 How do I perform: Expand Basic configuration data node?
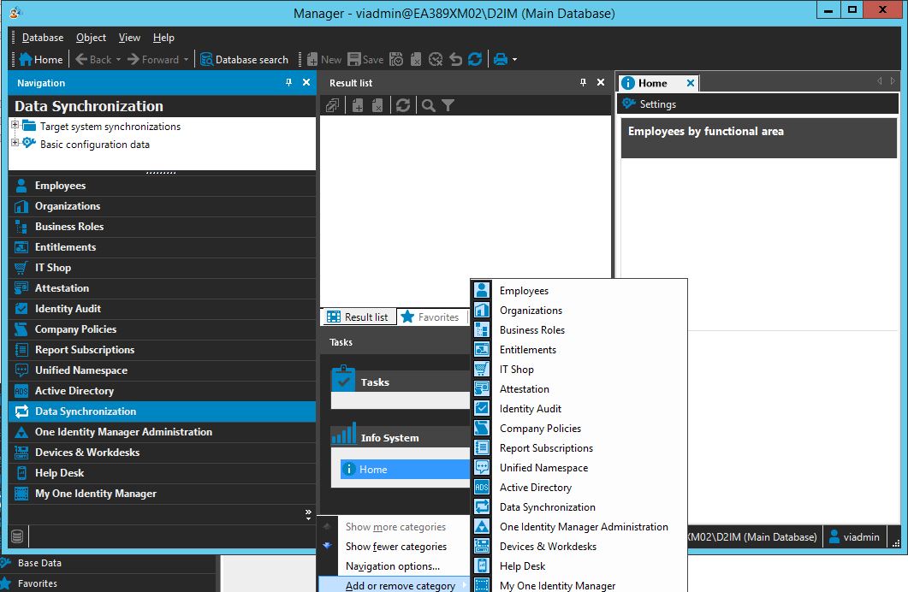15,142
